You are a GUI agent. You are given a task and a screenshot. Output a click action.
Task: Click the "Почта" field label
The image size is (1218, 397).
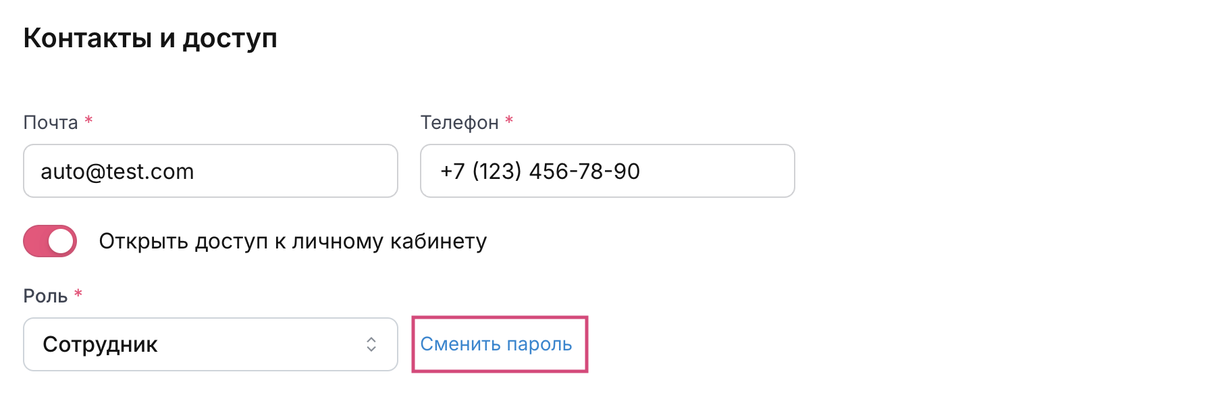coord(51,122)
